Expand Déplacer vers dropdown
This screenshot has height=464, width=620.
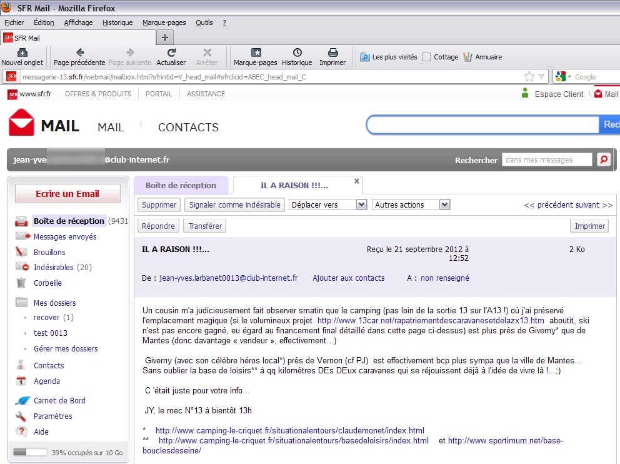(361, 204)
